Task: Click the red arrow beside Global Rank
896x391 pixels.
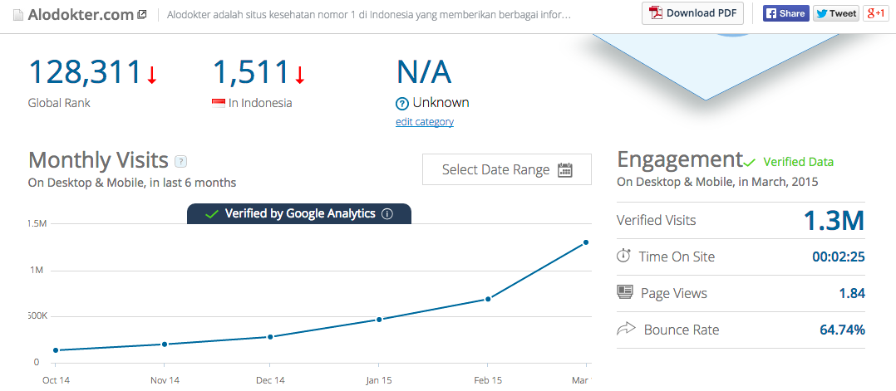Action: coord(151,75)
